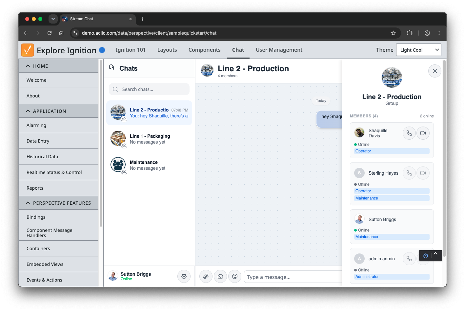The width and height of the screenshot is (465, 311).
Task: Click Shaquille Davis's avatar in members
Action: point(359,132)
